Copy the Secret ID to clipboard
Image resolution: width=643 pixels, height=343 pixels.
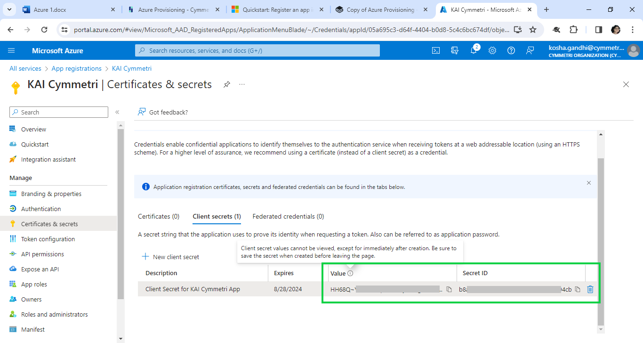pyautogui.click(x=578, y=289)
